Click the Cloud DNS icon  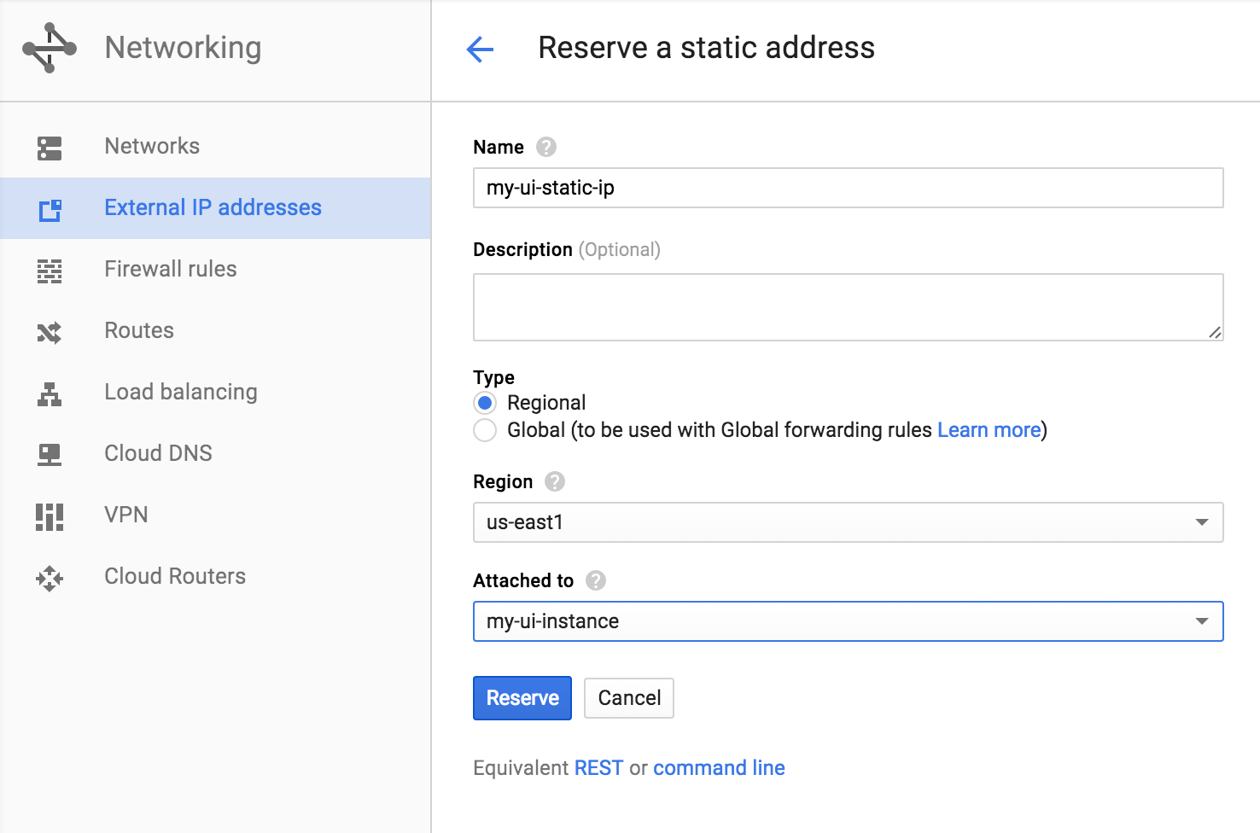[50, 455]
